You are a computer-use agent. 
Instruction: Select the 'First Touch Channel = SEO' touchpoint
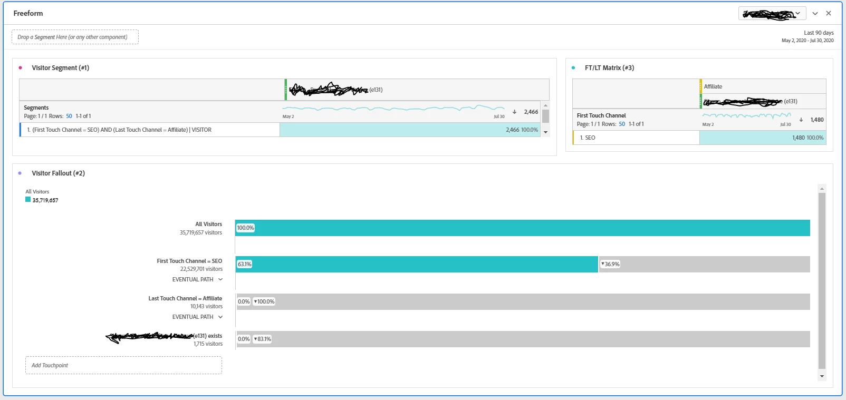189,261
